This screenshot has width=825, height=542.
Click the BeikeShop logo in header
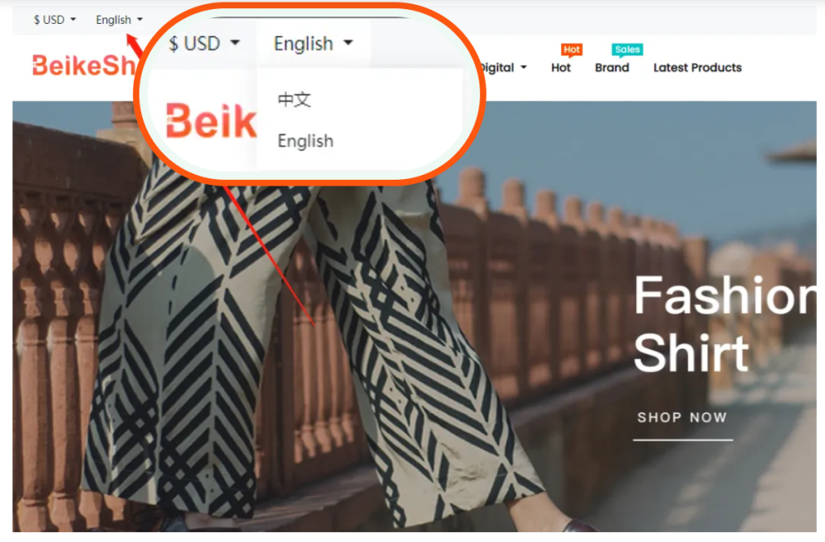84,66
